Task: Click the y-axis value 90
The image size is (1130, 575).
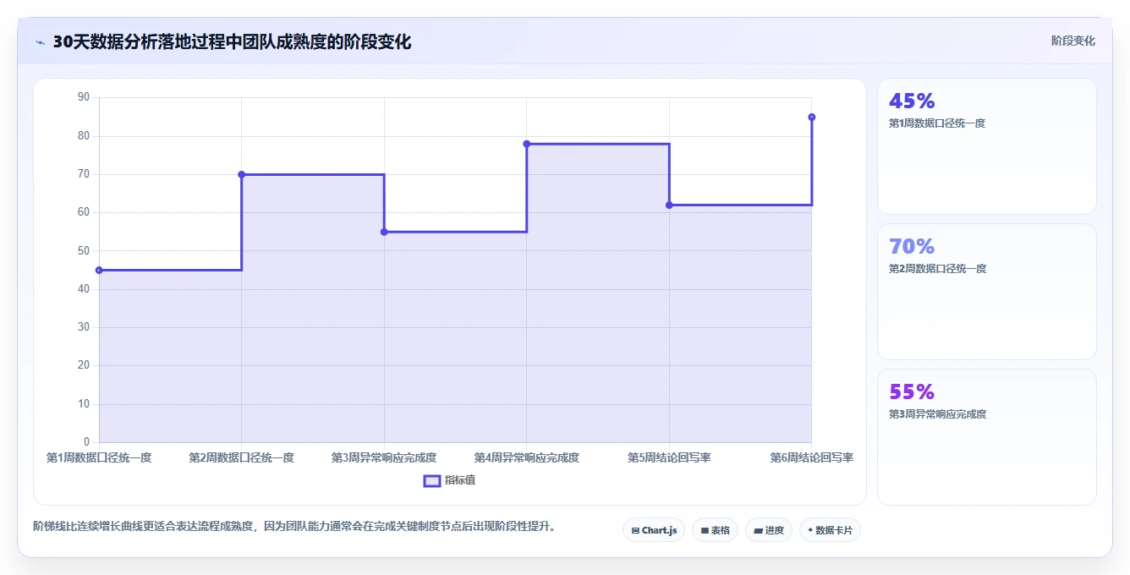Action: 83,97
